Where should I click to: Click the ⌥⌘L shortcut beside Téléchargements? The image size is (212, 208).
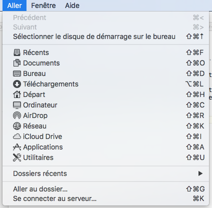pos(194,84)
